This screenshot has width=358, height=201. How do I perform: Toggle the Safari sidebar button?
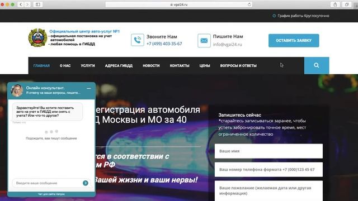pos(38,4)
